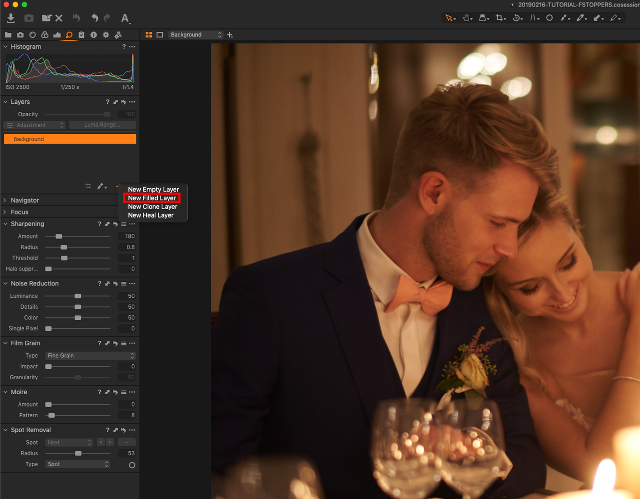Viewport: 640px width, 499px height.
Task: Click the Sharpening Amount value field
Action: pos(127,237)
